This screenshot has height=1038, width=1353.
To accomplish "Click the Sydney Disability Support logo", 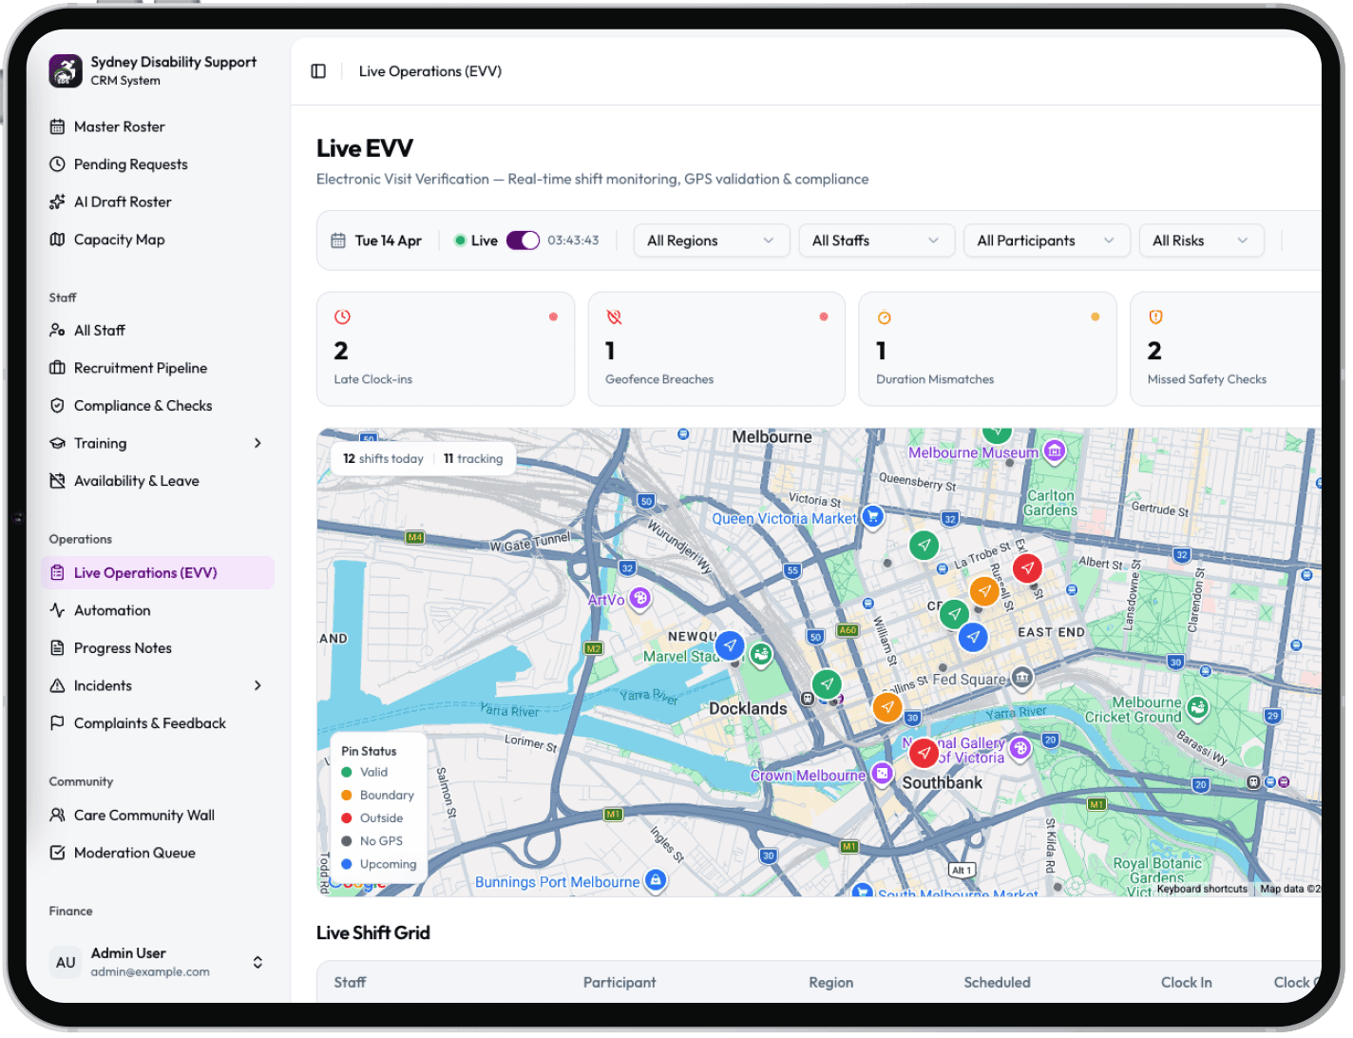I will [x=66, y=70].
